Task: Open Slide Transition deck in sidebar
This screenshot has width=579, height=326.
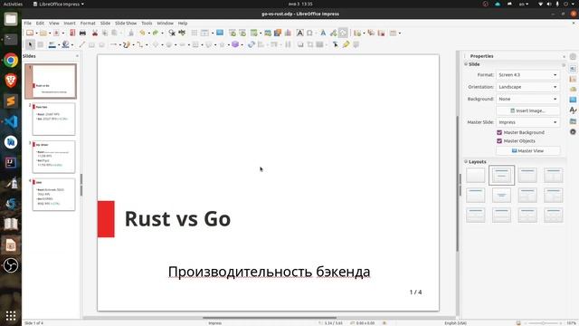Action: (573, 79)
